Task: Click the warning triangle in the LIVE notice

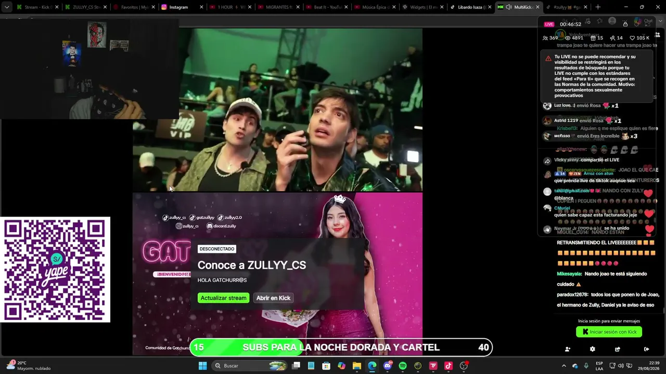Action: click(x=548, y=59)
